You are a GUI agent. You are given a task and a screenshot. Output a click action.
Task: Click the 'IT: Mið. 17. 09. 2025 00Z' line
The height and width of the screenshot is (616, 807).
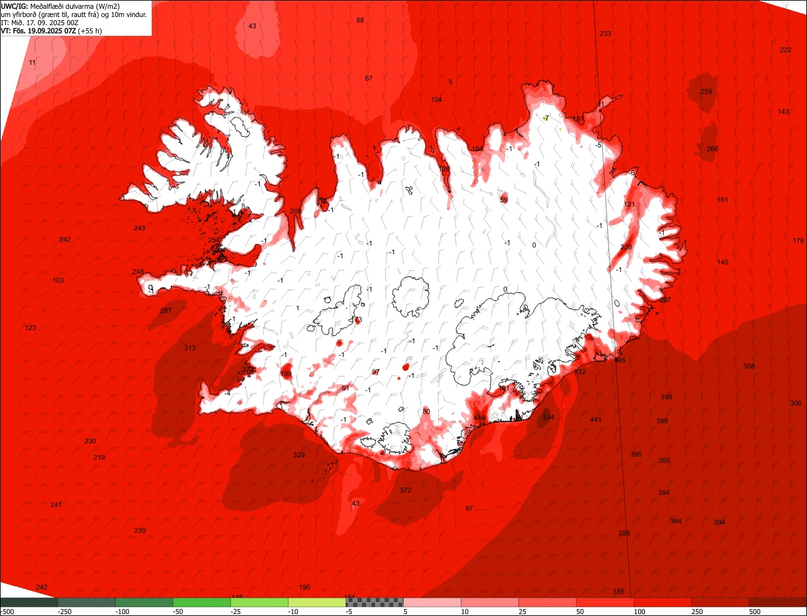pos(40,23)
